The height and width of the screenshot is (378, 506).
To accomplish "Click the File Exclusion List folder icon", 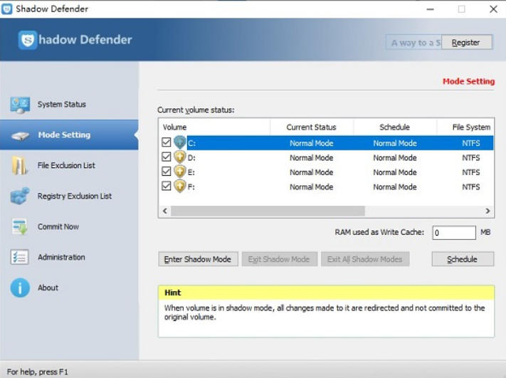I will point(20,166).
